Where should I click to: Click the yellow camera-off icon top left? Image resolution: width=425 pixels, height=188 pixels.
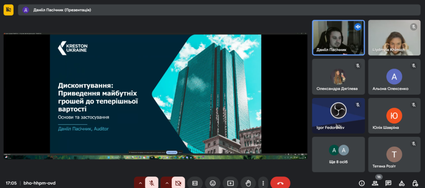(x=8, y=10)
